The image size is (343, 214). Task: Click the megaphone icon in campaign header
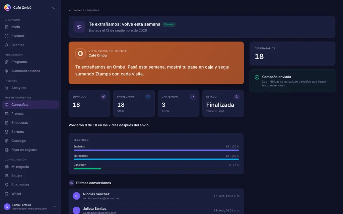tap(79, 27)
